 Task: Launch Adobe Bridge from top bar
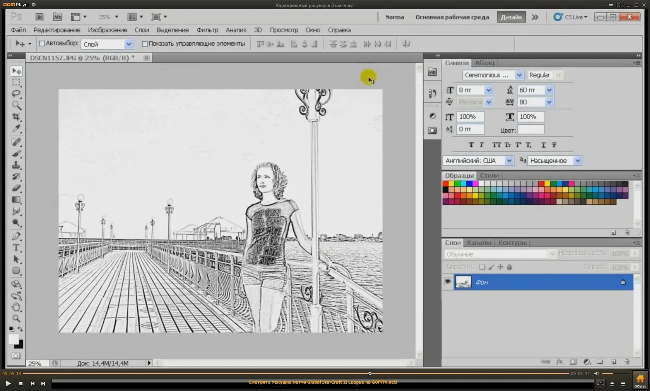tap(39, 17)
